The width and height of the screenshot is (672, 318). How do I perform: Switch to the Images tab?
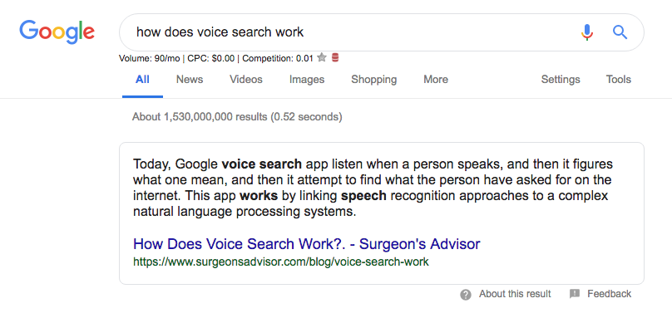pos(307,80)
